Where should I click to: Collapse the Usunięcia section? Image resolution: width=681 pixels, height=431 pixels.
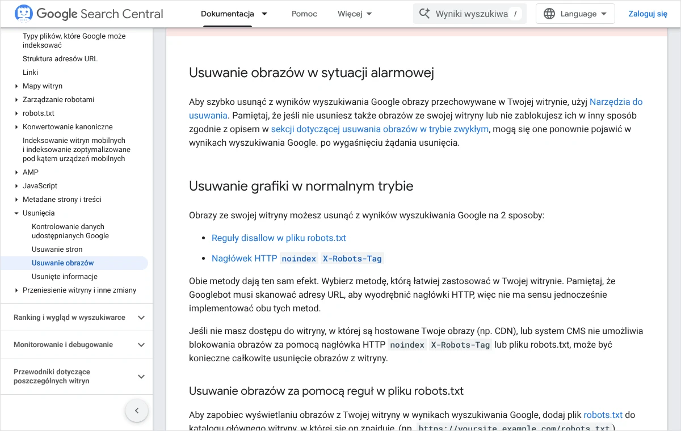click(x=16, y=213)
